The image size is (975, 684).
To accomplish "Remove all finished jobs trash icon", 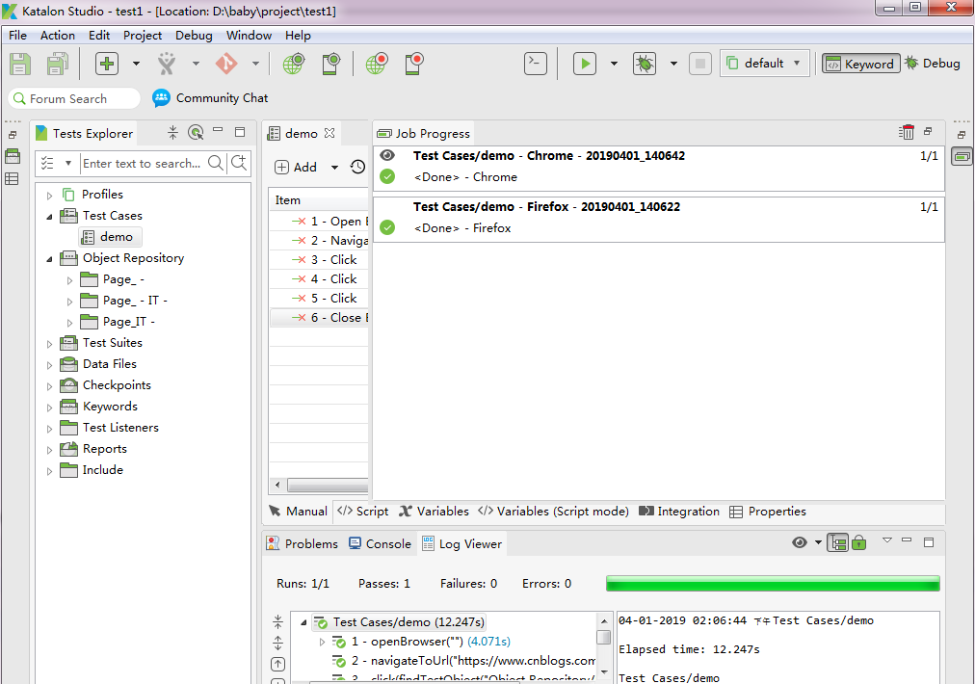I will [x=907, y=132].
